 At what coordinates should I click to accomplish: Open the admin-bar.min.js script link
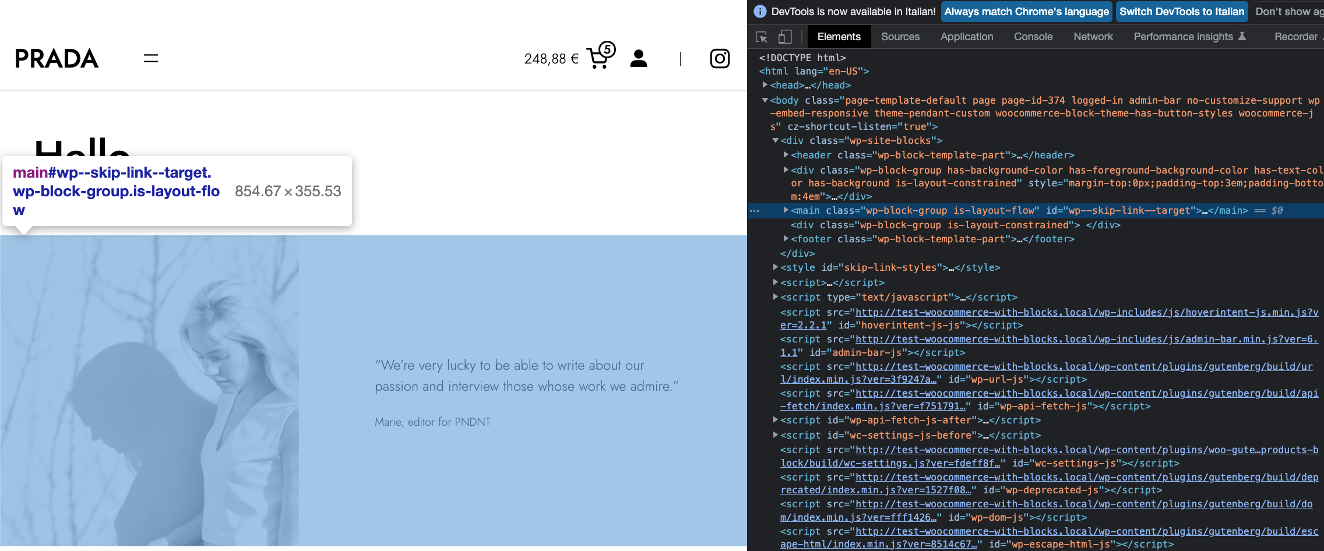1086,340
